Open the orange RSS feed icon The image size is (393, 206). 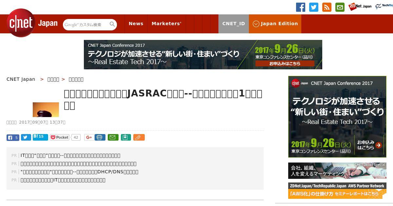(327, 7)
